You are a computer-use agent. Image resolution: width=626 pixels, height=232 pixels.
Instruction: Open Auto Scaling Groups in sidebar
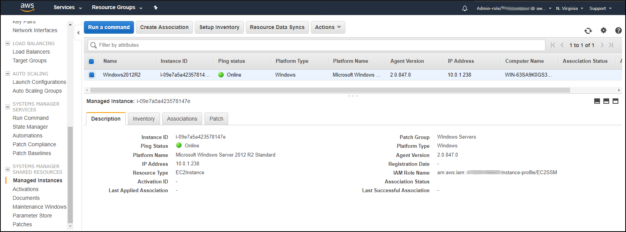pyautogui.click(x=37, y=91)
